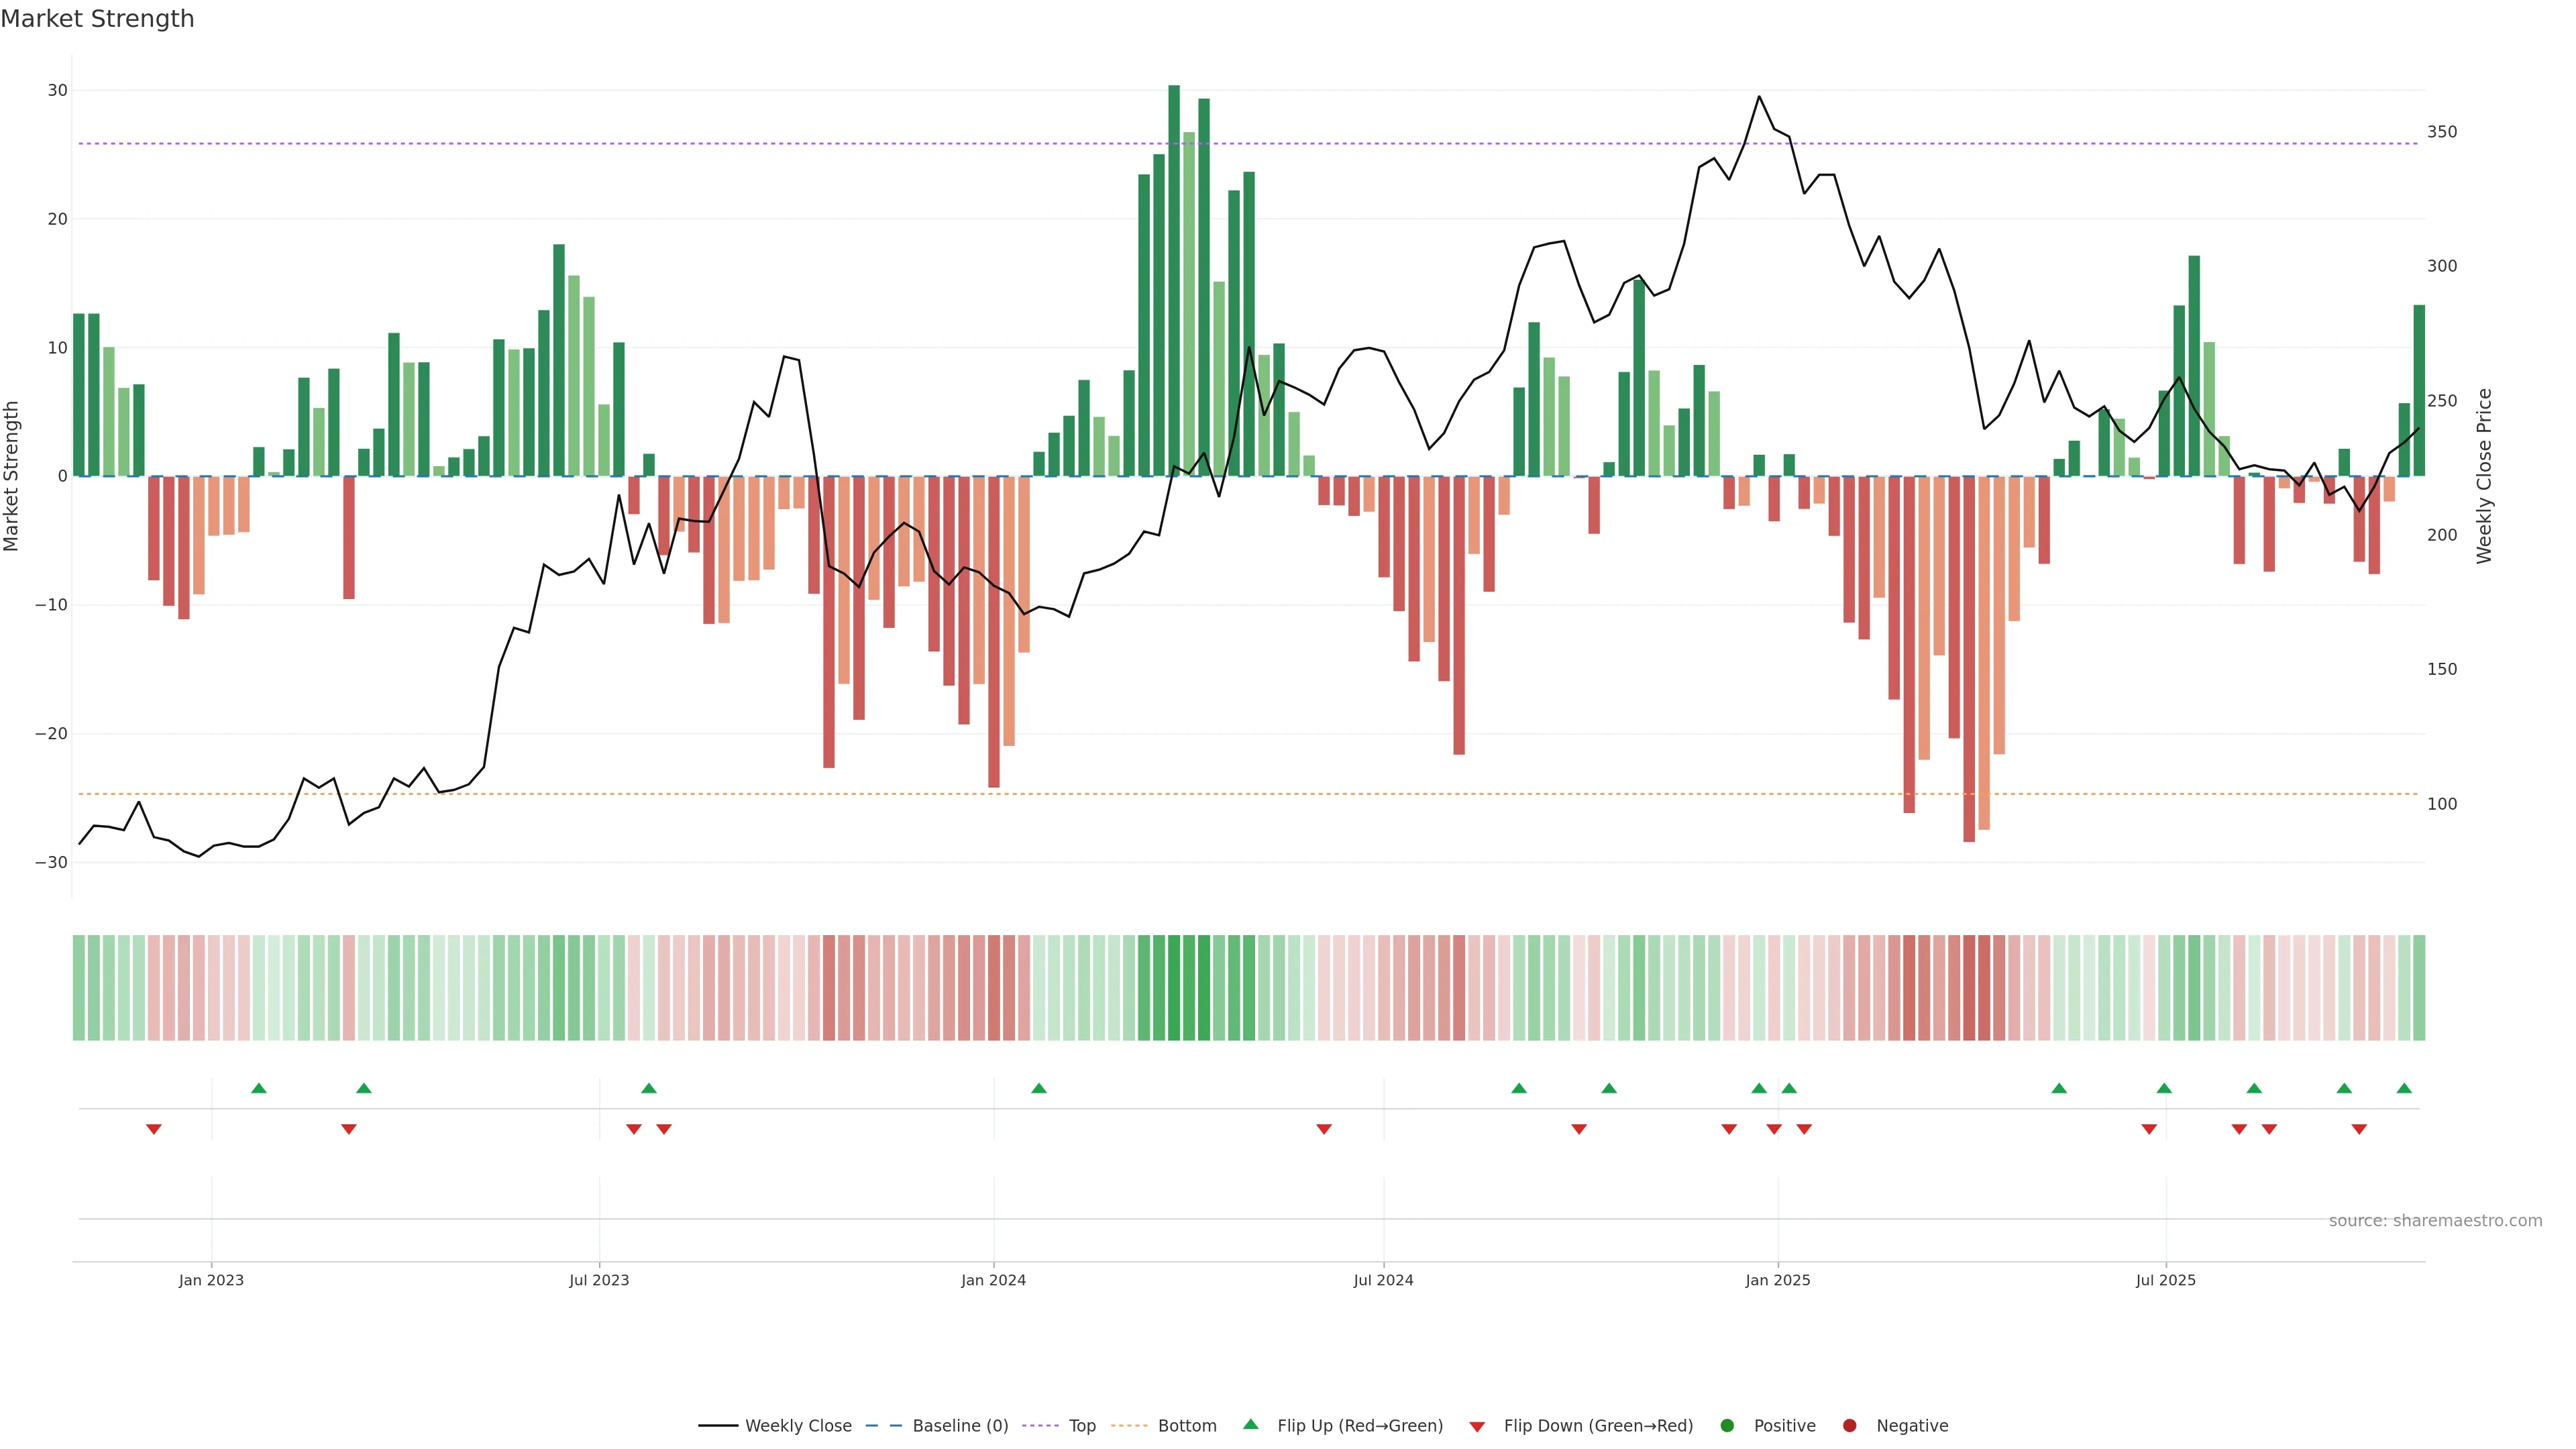Click the dark red Negative legend circle
The image size is (2576, 1449).
pyautogui.click(x=1849, y=1426)
